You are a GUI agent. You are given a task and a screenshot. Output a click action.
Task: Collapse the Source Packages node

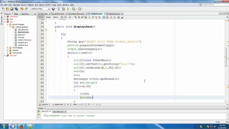(x=8, y=24)
